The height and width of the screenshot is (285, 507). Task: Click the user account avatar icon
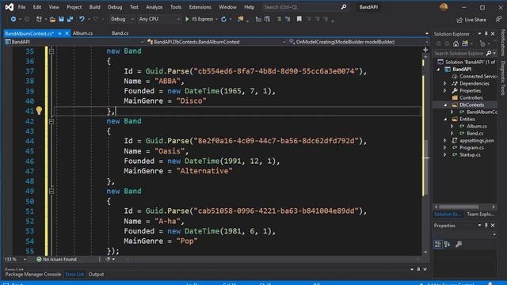[444, 7]
